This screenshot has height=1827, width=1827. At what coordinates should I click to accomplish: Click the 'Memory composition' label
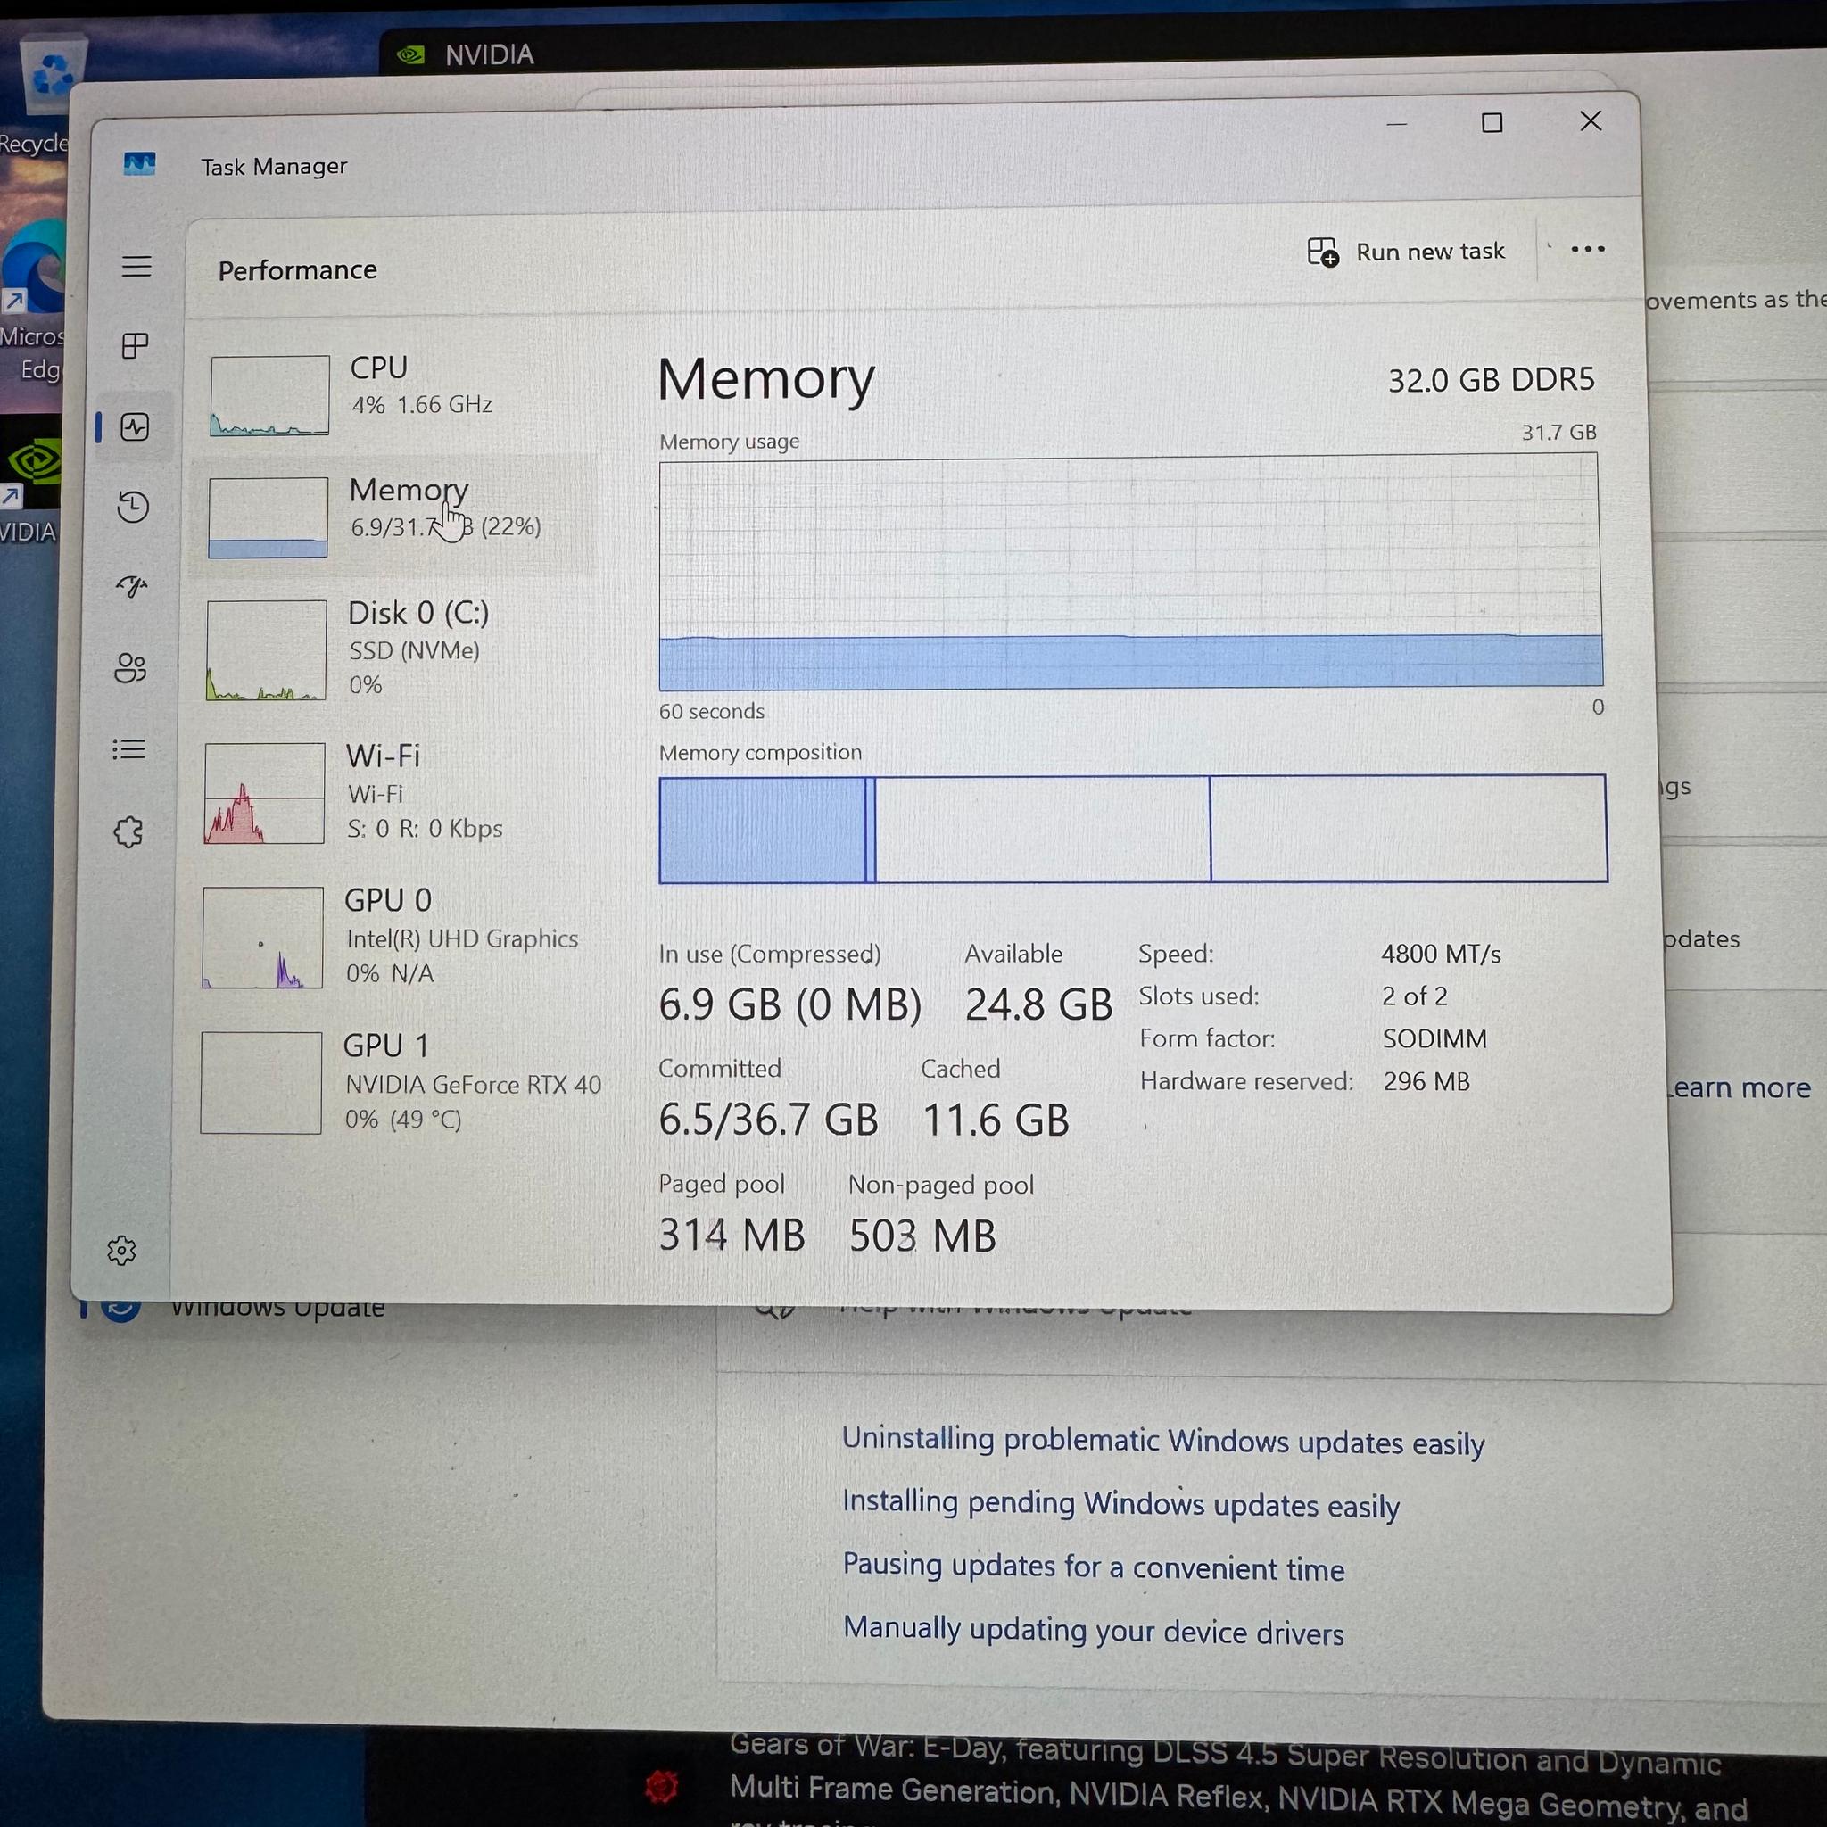click(760, 753)
